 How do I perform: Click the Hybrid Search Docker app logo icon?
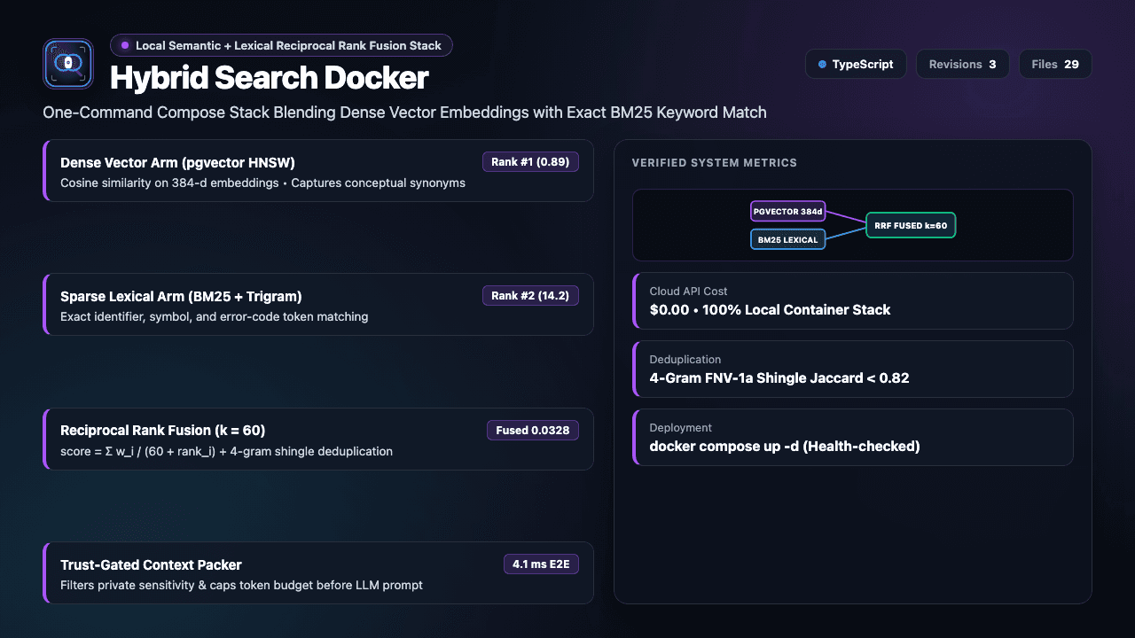68,64
